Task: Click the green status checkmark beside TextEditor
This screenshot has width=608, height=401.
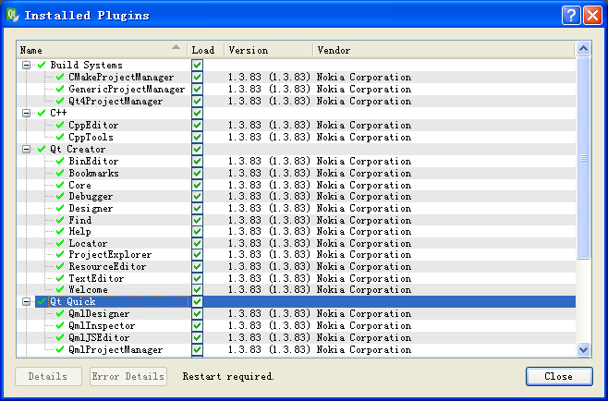Action: click(60, 278)
